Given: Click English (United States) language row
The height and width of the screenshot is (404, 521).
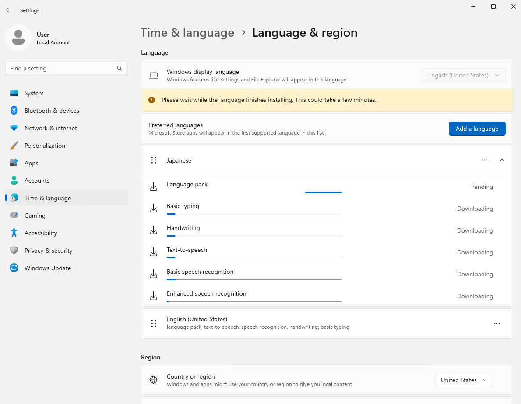Looking at the screenshot, I should coord(327,324).
